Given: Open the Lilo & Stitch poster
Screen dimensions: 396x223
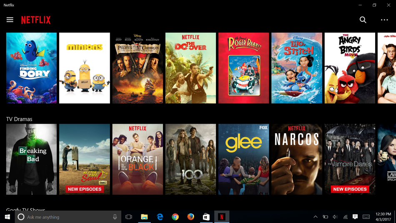Looking at the screenshot, I should 297,68.
